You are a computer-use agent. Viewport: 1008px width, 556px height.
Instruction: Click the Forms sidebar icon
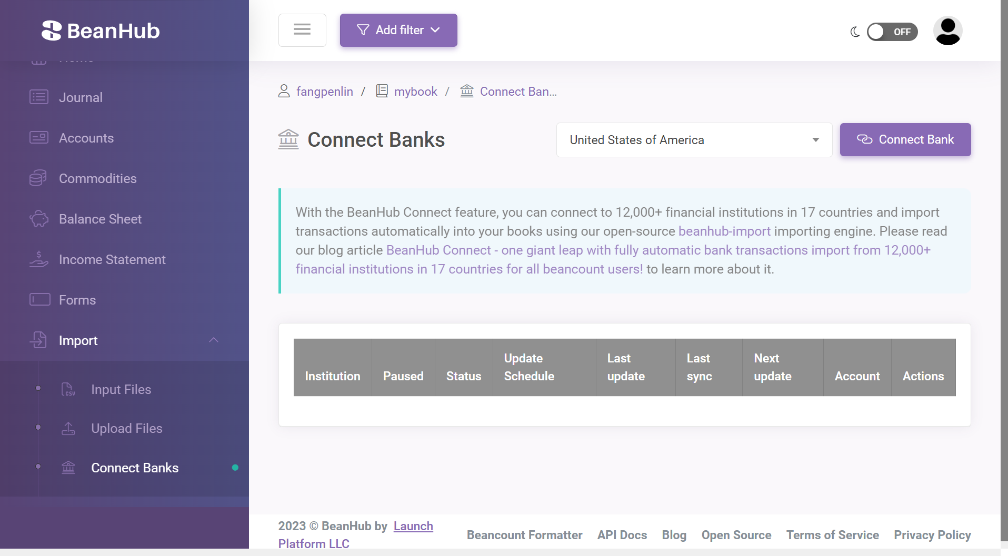(40, 300)
